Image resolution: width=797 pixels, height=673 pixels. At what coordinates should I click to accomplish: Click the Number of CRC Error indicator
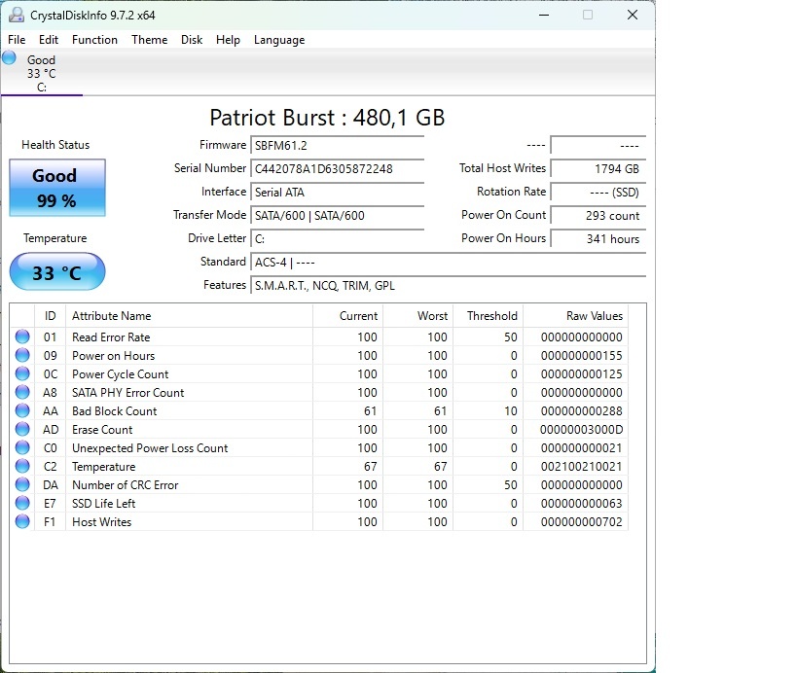point(21,484)
